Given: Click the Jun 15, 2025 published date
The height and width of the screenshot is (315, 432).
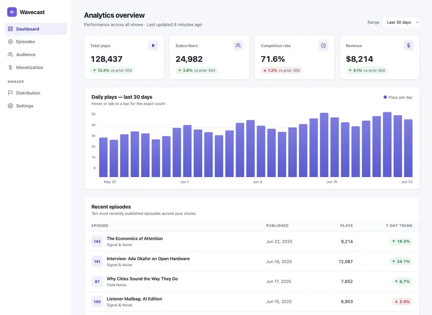Looking at the screenshot, I should pyautogui.click(x=279, y=302).
